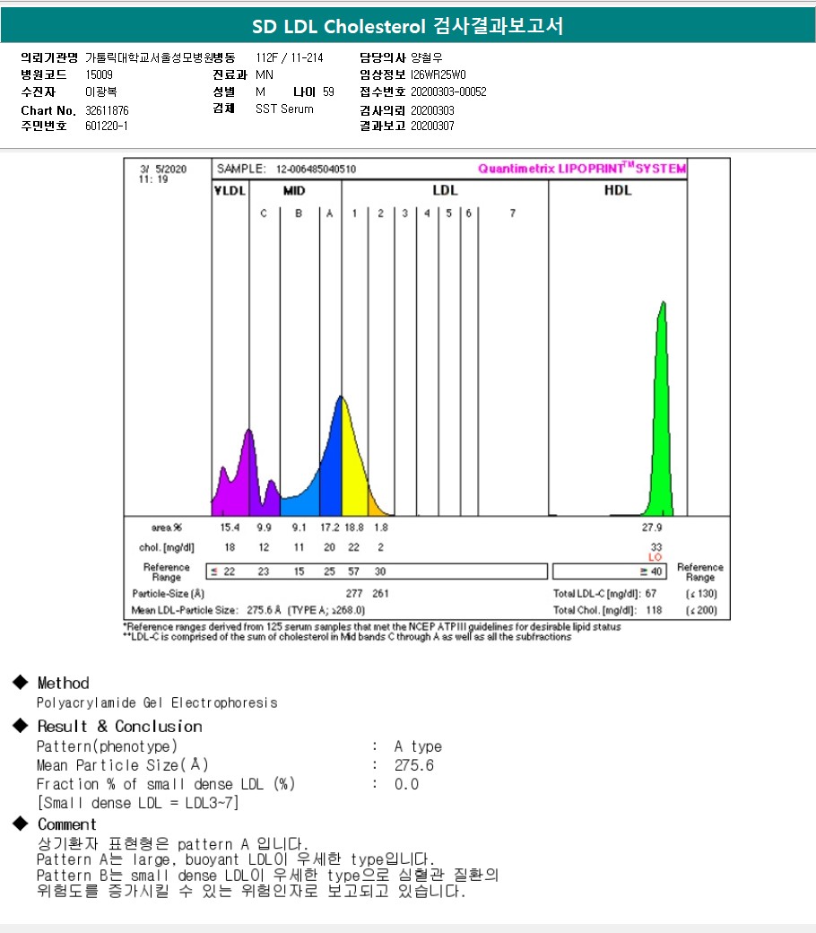Select small dense LDL fraction 0.0
Image resolution: width=816 pixels, height=933 pixels.
coord(406,784)
